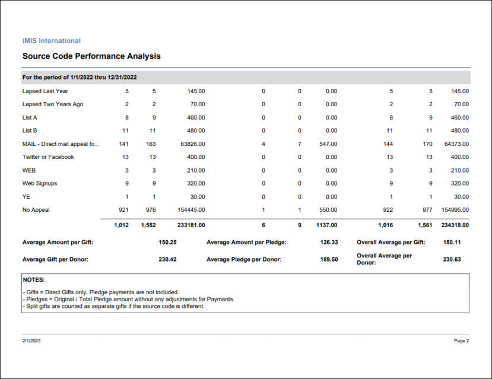
Task: Click the Twitter or Facebook row label
Action: coord(48,157)
